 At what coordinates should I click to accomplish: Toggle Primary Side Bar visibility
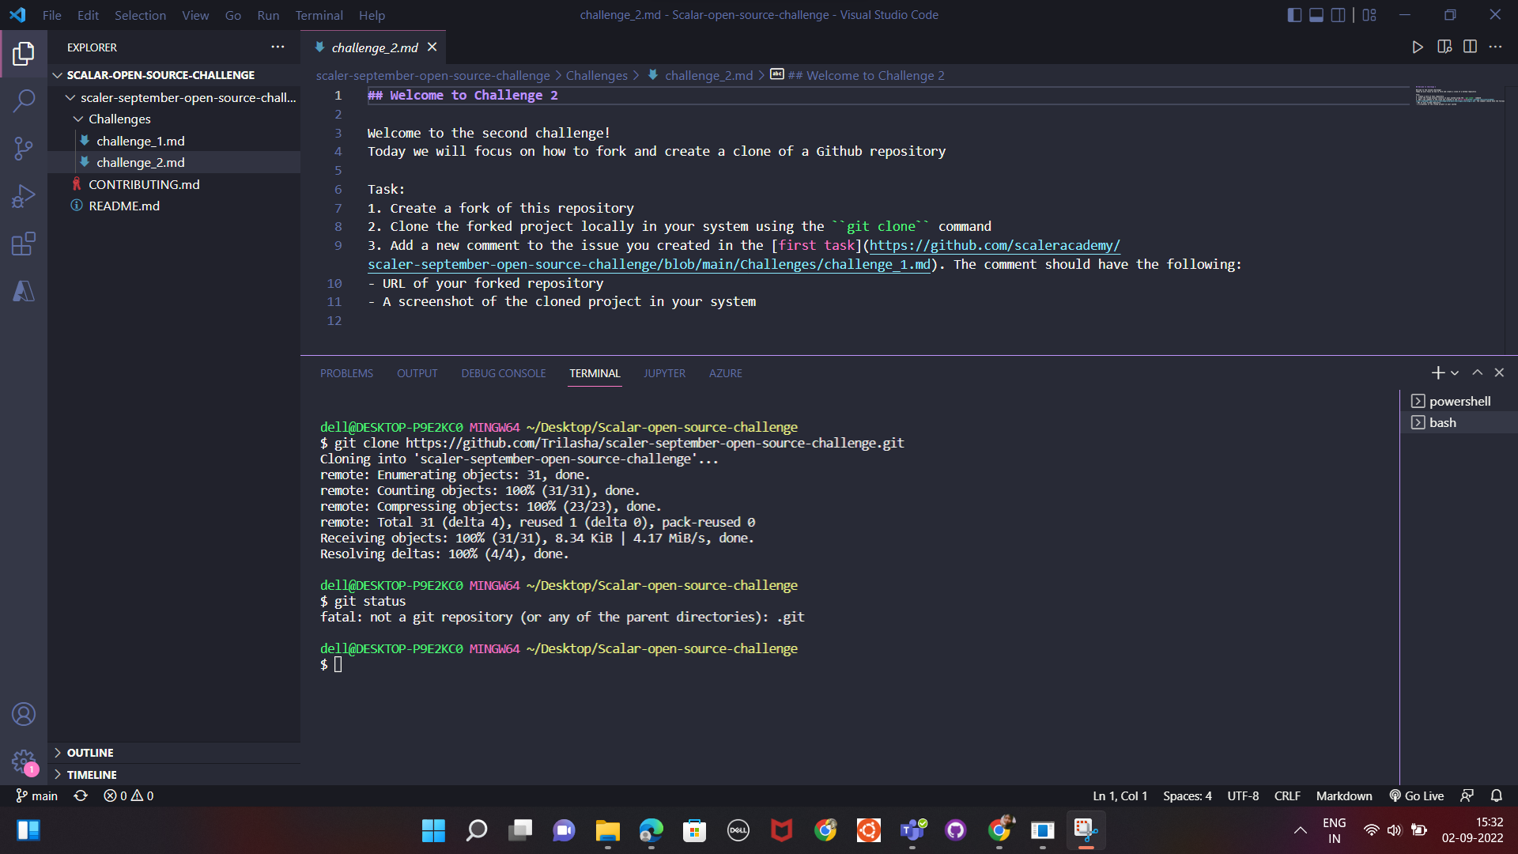click(x=1294, y=15)
